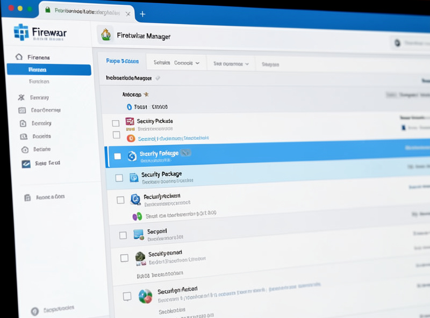Click the icon of highlighted Security Package row
The width and height of the screenshot is (430, 318).
coord(132,156)
